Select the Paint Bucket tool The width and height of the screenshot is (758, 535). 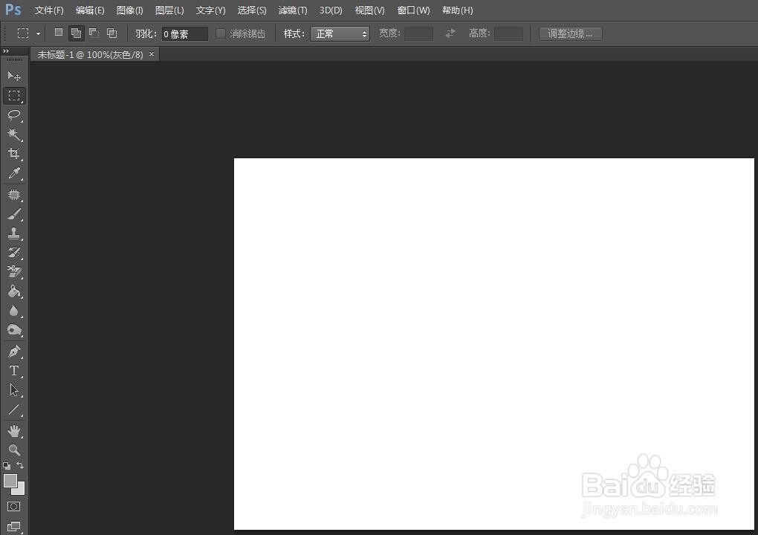14,291
